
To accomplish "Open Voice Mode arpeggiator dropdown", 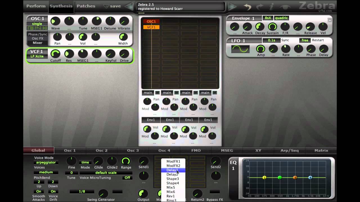I will pyautogui.click(x=46, y=162).
